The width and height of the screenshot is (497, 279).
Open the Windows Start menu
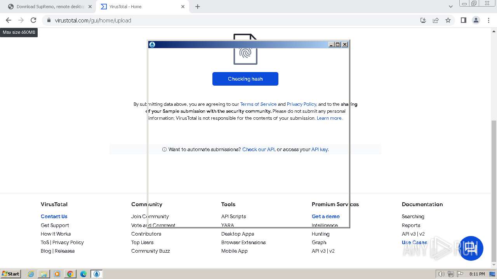(10, 274)
